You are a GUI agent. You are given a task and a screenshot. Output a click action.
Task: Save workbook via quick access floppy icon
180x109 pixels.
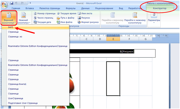pyautogui.click(x=12, y=3)
